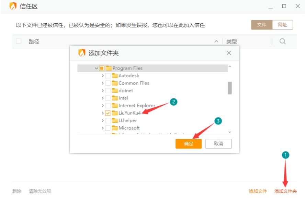The height and width of the screenshot is (202, 305).
Task: Click the Microsoft folder icon
Action: pyautogui.click(x=115, y=128)
